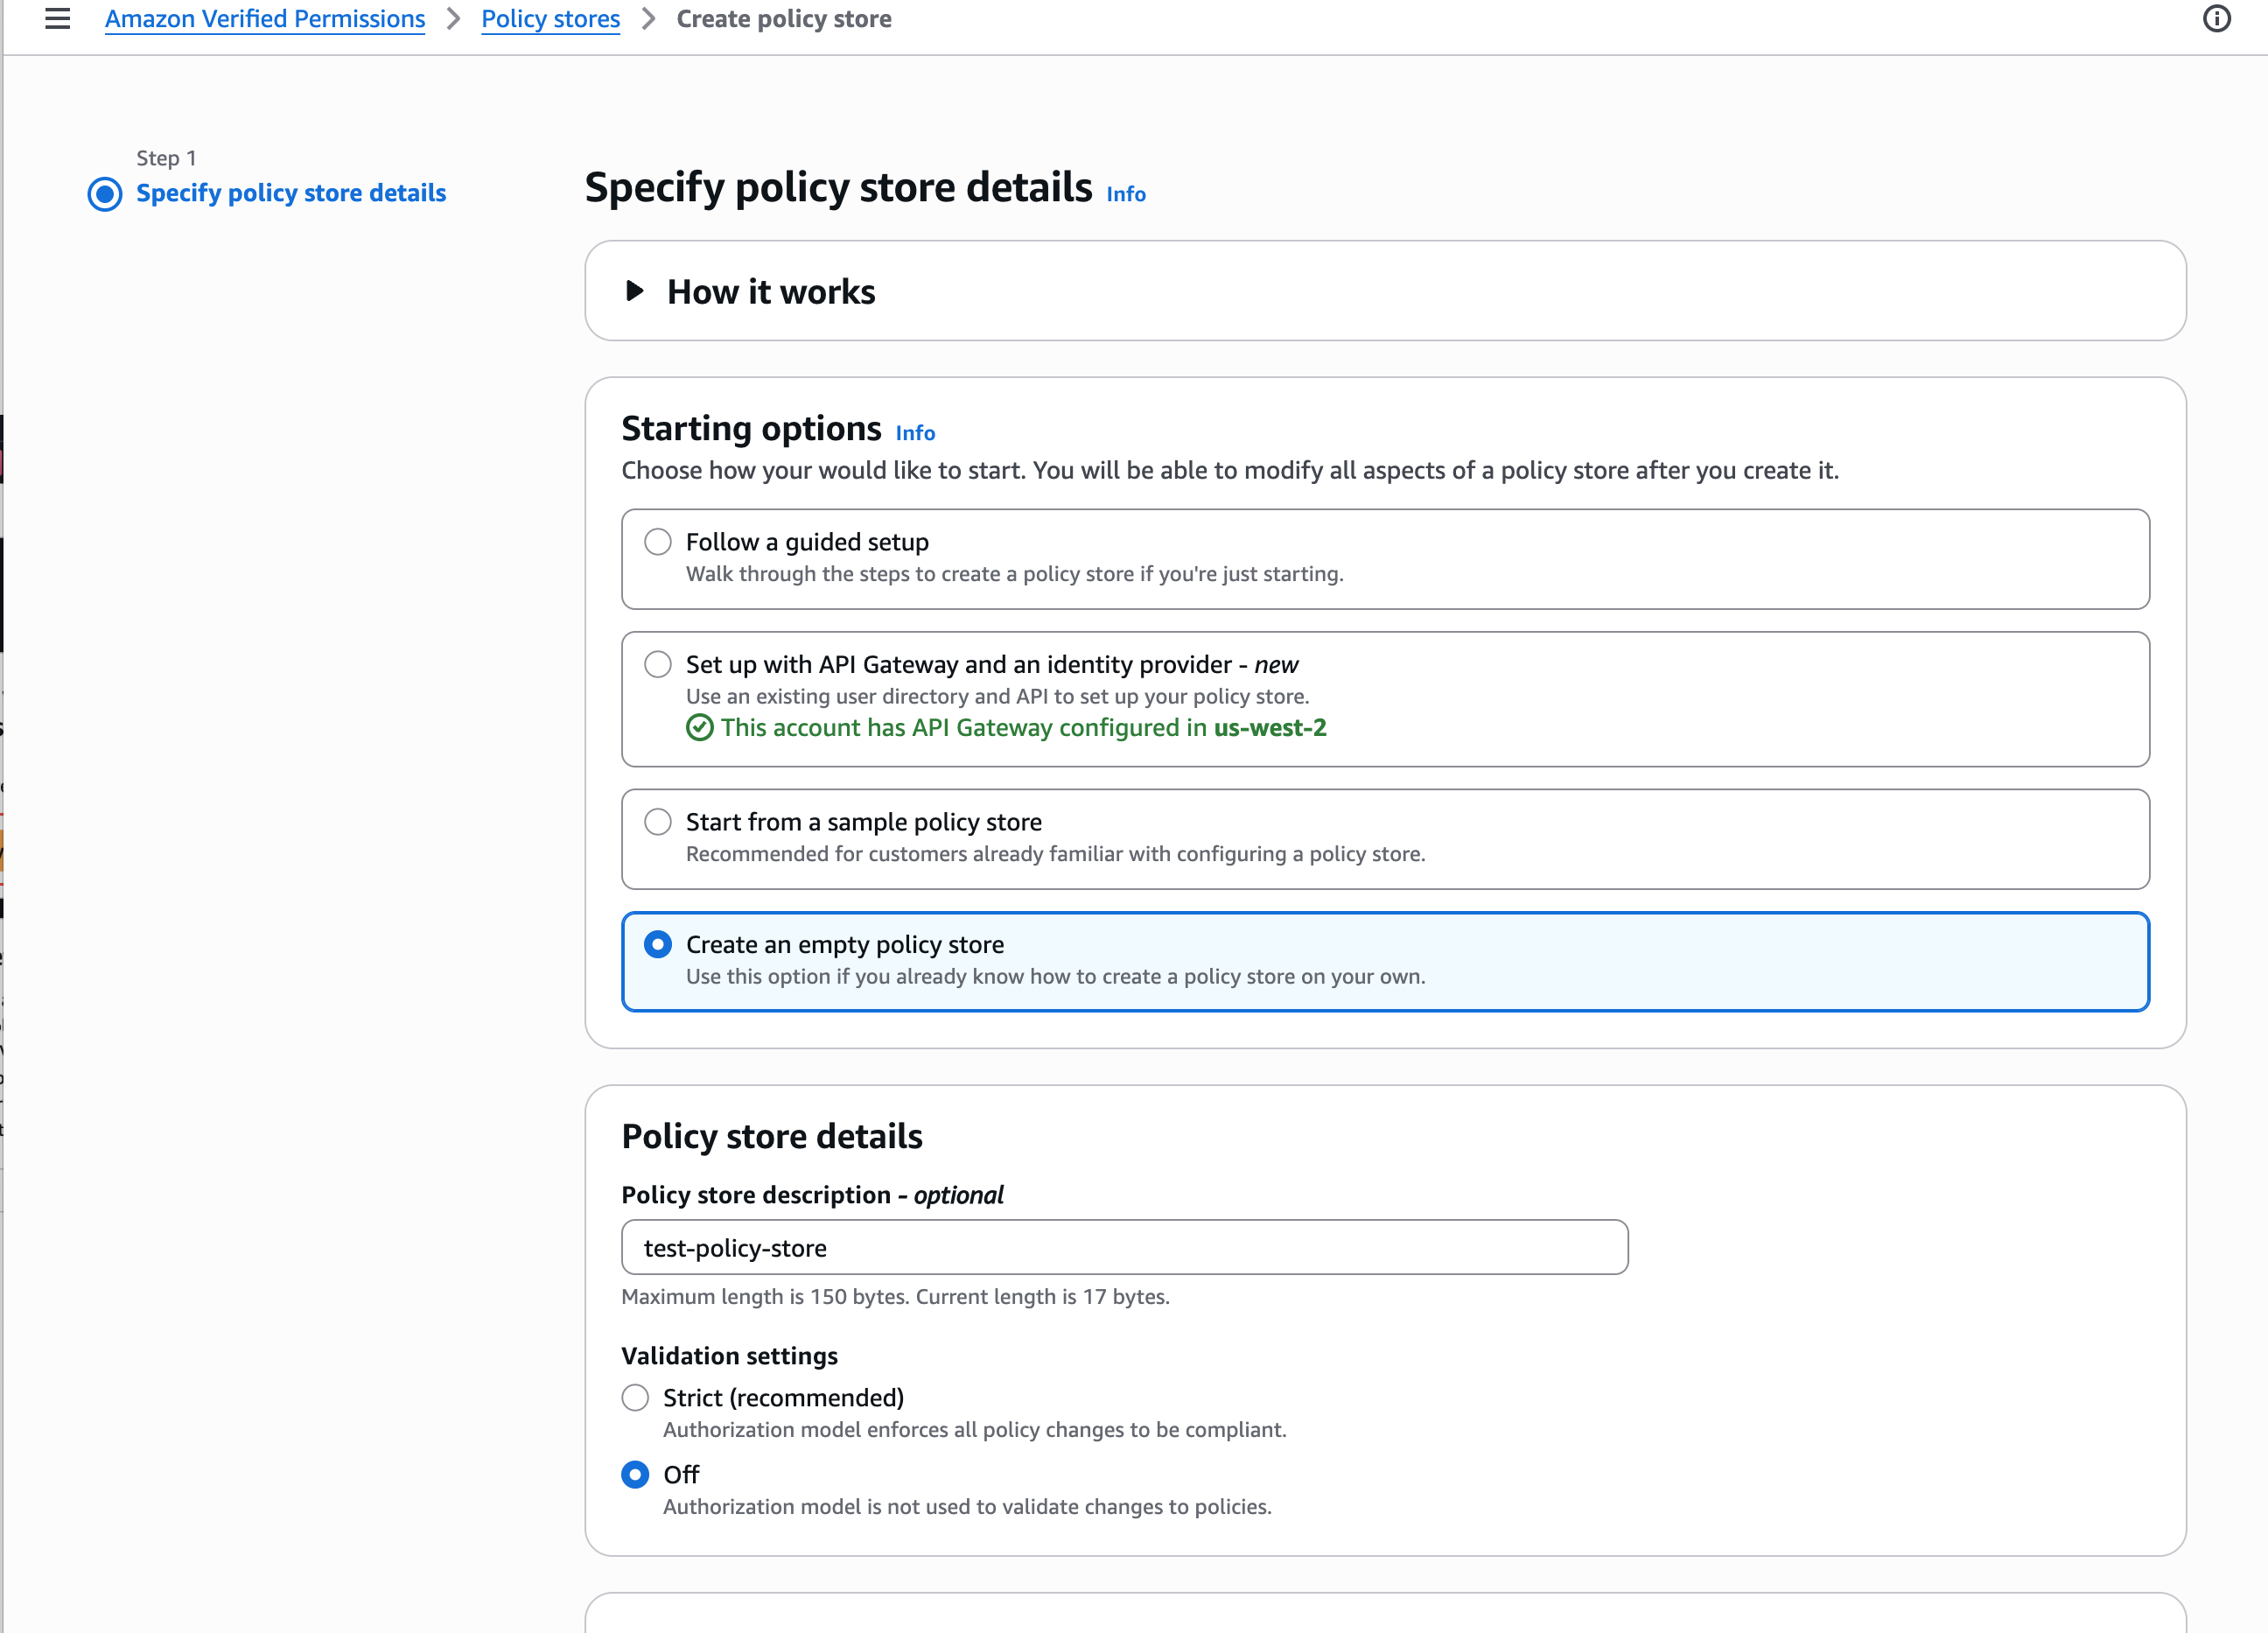Click Specify policy store details step link

pyautogui.click(x=290, y=193)
